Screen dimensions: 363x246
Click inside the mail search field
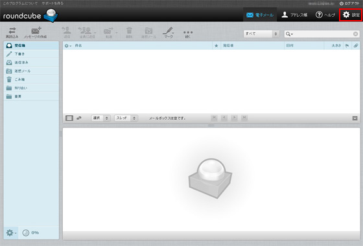[x=323, y=34]
